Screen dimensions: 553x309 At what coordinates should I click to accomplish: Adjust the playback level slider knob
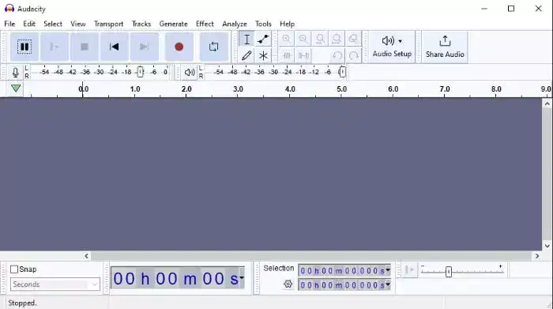pos(342,72)
